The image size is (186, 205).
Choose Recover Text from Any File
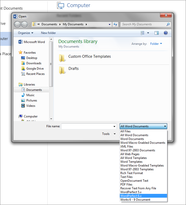point(143,188)
